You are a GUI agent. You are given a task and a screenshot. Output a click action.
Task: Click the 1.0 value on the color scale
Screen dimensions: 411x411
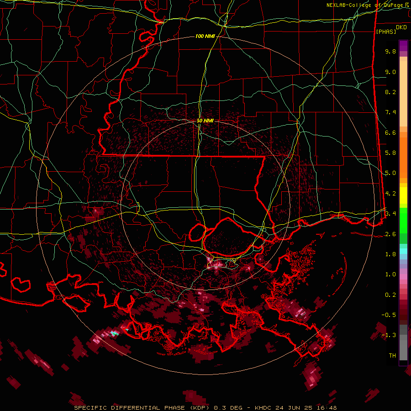click(390, 274)
